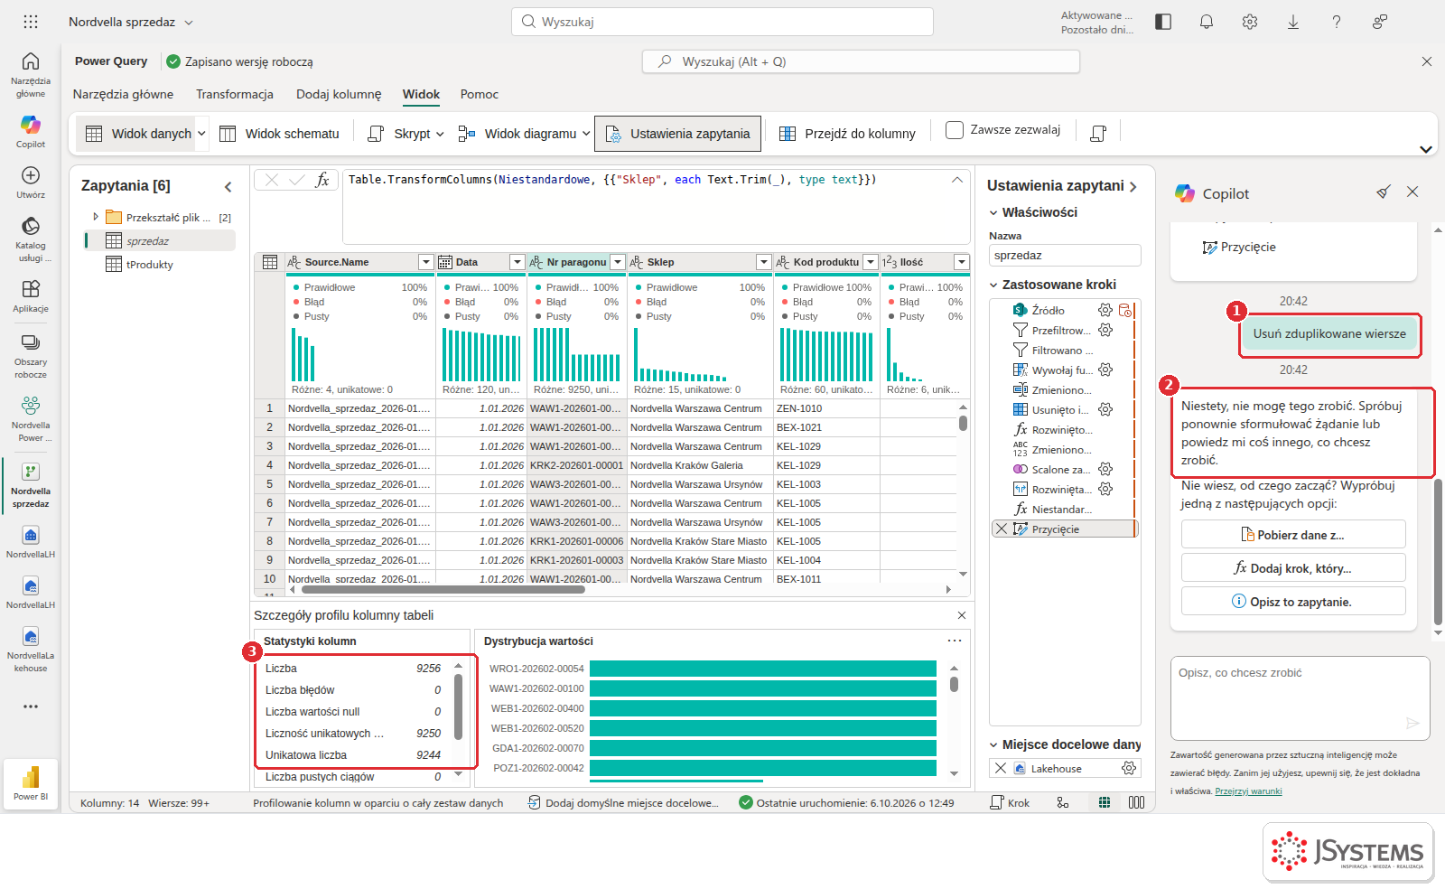This screenshot has height=889, width=1445.
Task: Open Katalog usługi in the sidebar
Action: click(x=31, y=239)
